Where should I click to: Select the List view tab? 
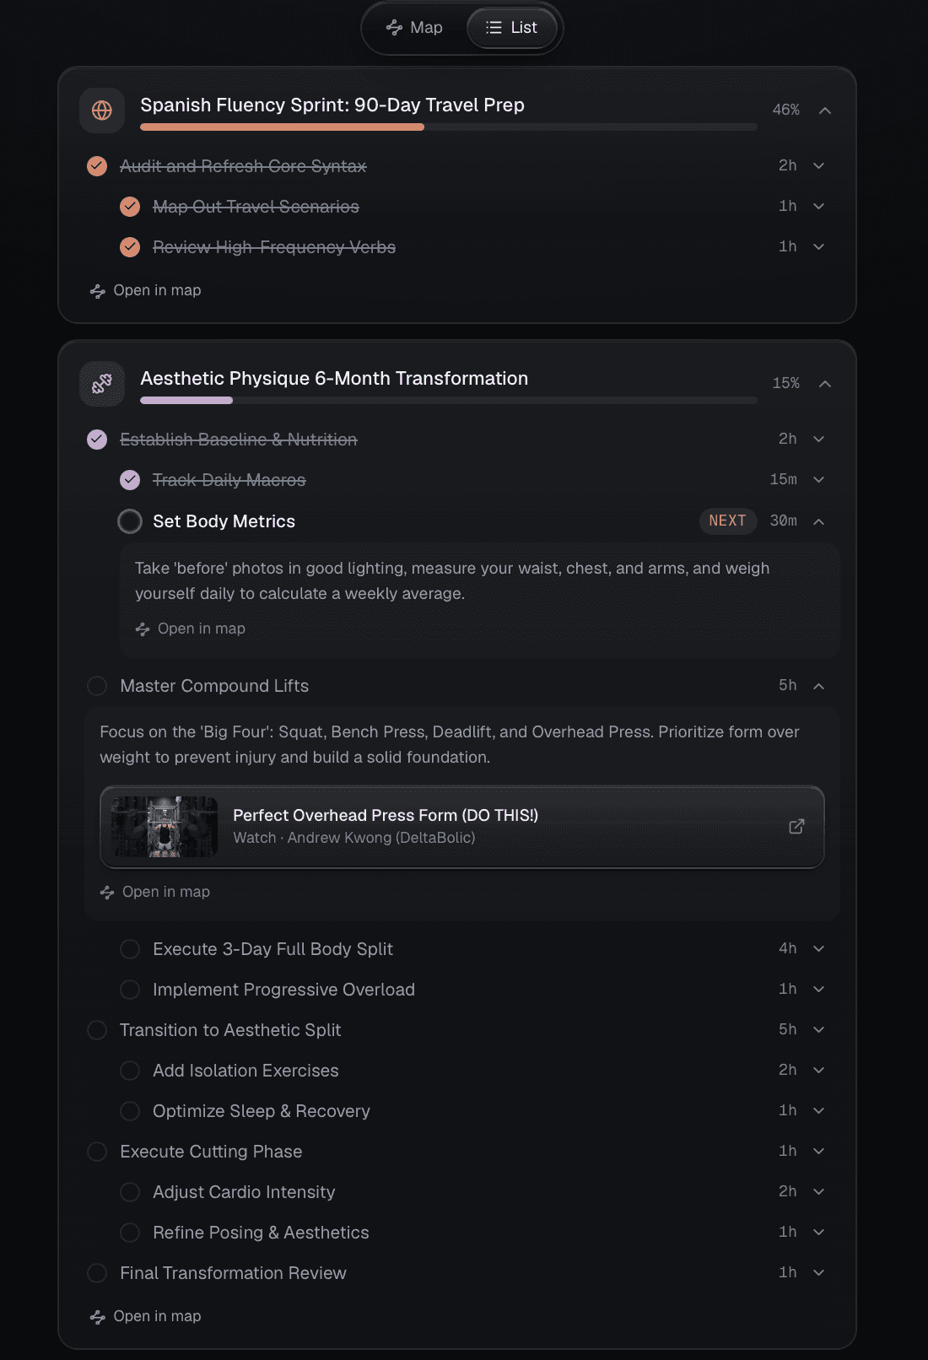[512, 28]
